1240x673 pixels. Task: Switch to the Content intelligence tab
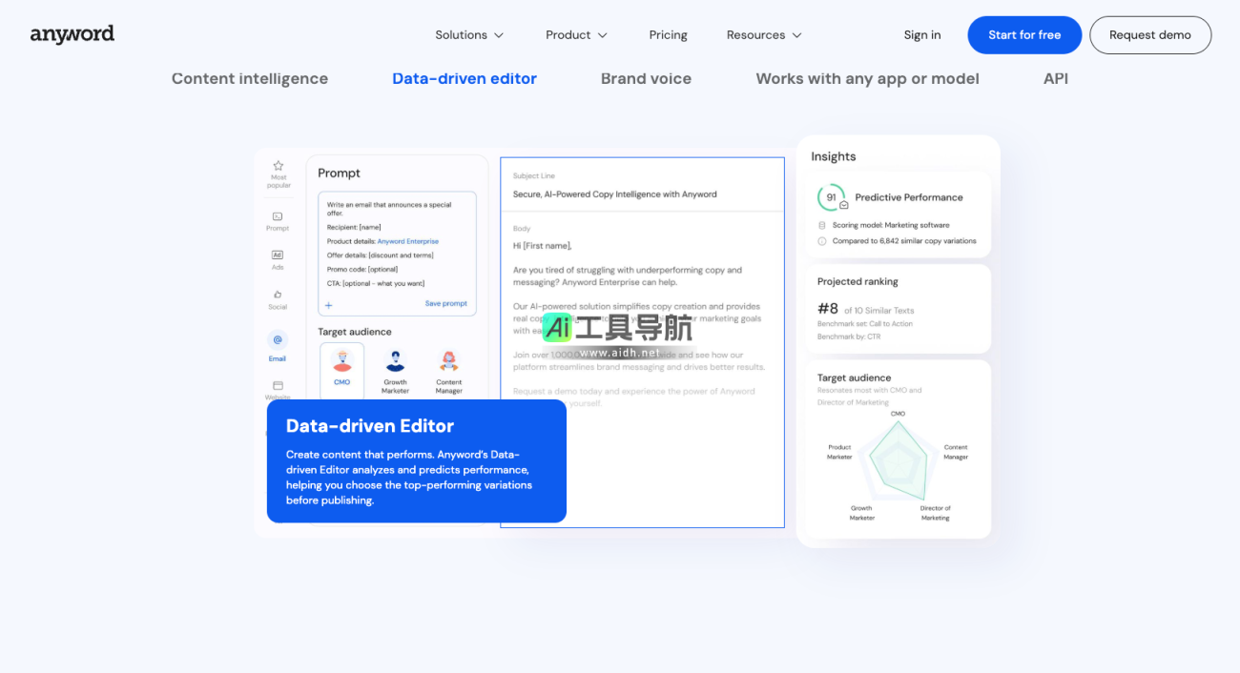pyautogui.click(x=250, y=79)
